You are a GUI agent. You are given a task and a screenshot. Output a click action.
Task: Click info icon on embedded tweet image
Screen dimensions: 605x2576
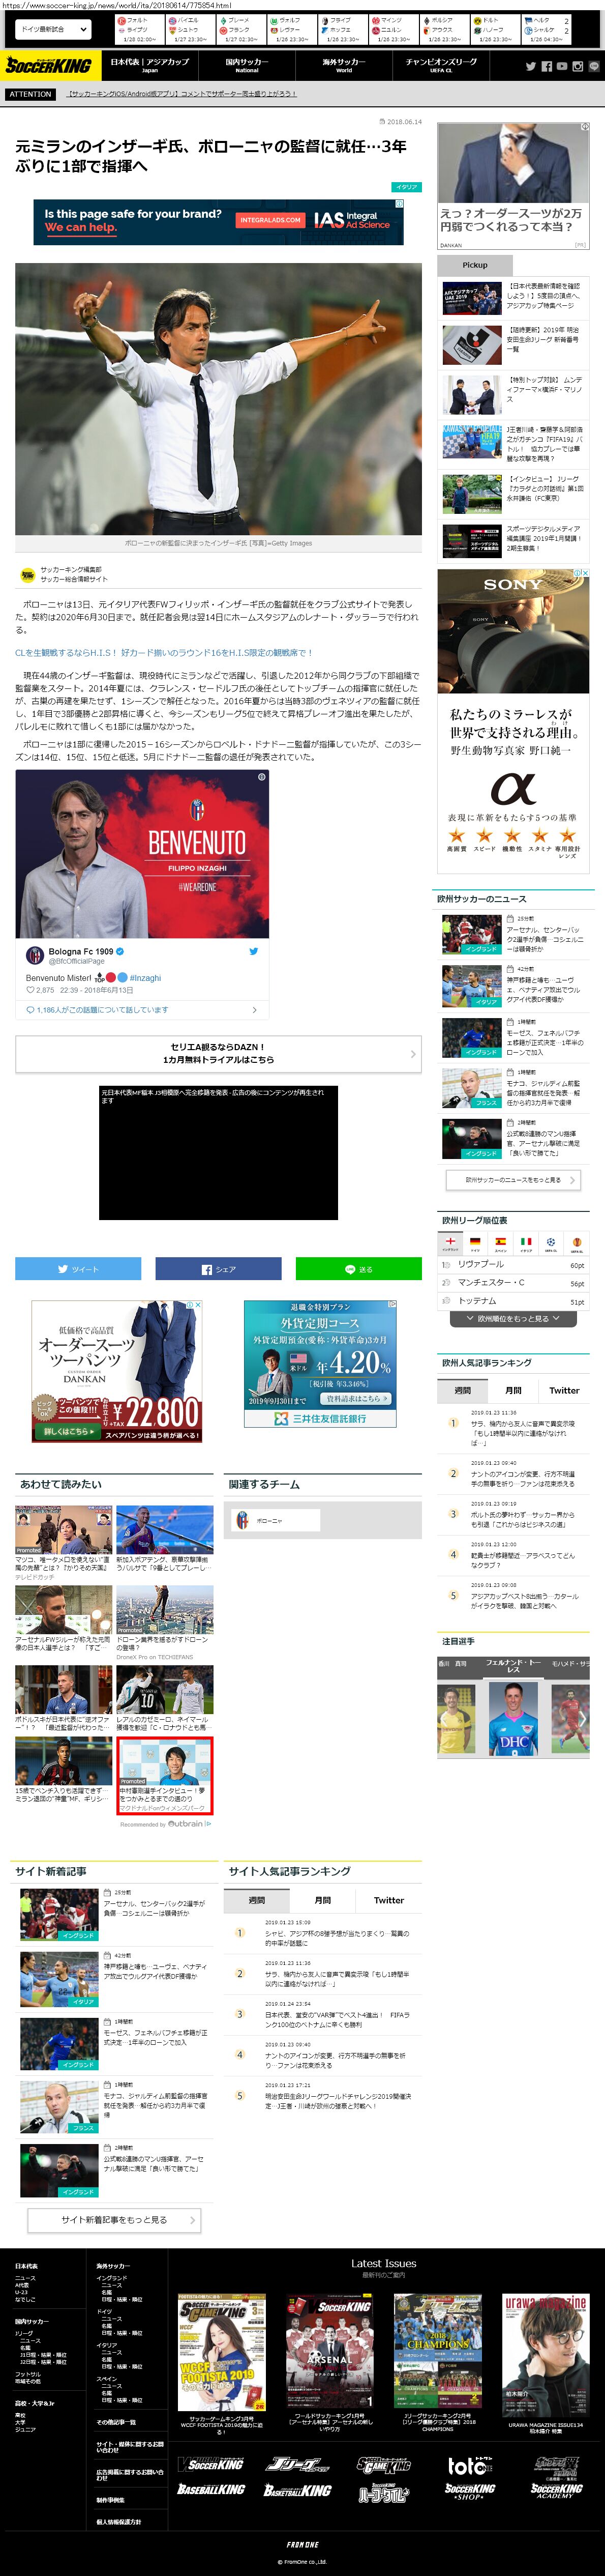pyautogui.click(x=262, y=777)
